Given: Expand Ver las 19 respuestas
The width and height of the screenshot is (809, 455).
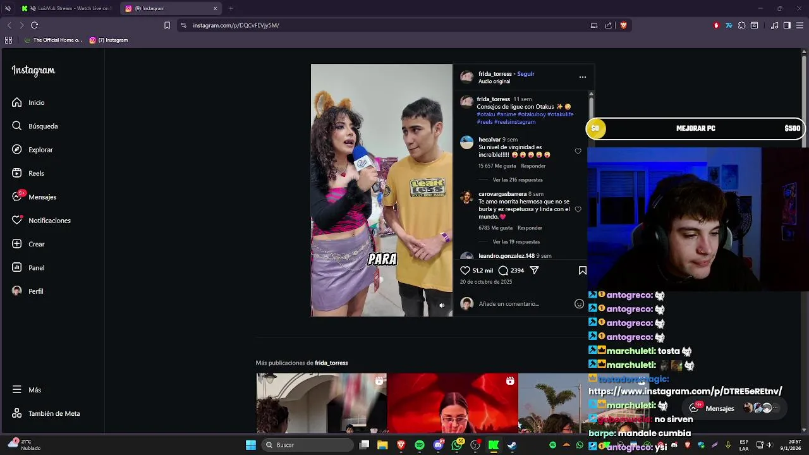Looking at the screenshot, I should [x=516, y=242].
